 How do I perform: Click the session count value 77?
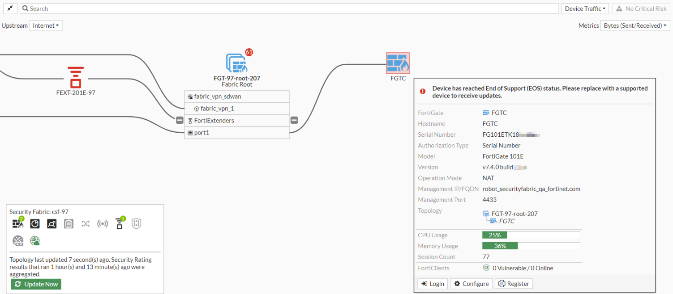[486, 257]
